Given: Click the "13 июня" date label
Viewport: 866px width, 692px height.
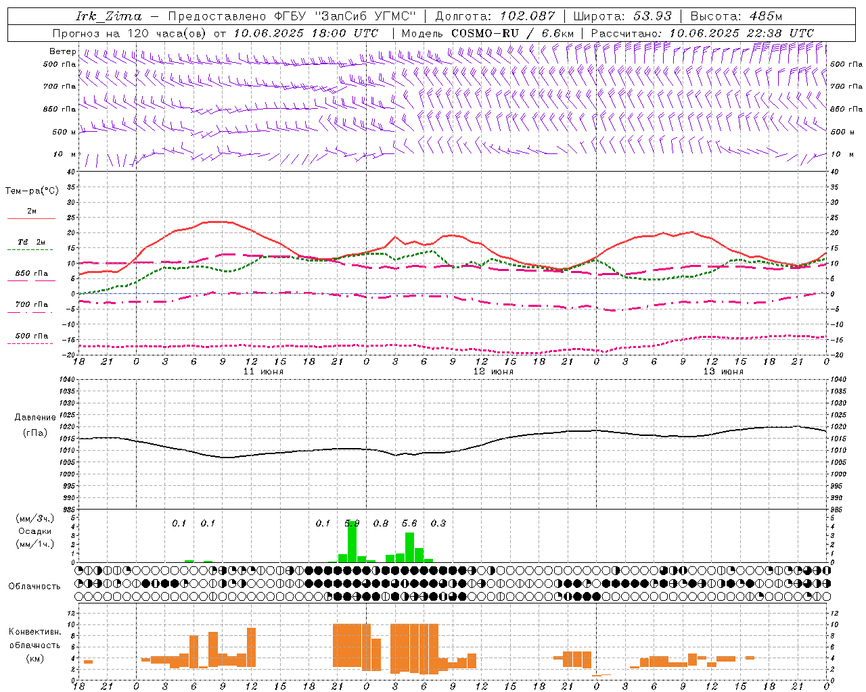Looking at the screenshot, I should coord(723,372).
